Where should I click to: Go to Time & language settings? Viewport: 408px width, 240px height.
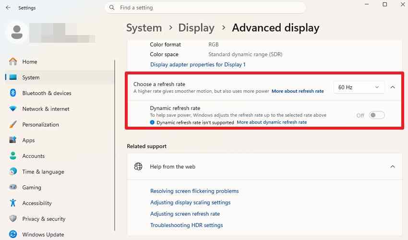[60, 171]
